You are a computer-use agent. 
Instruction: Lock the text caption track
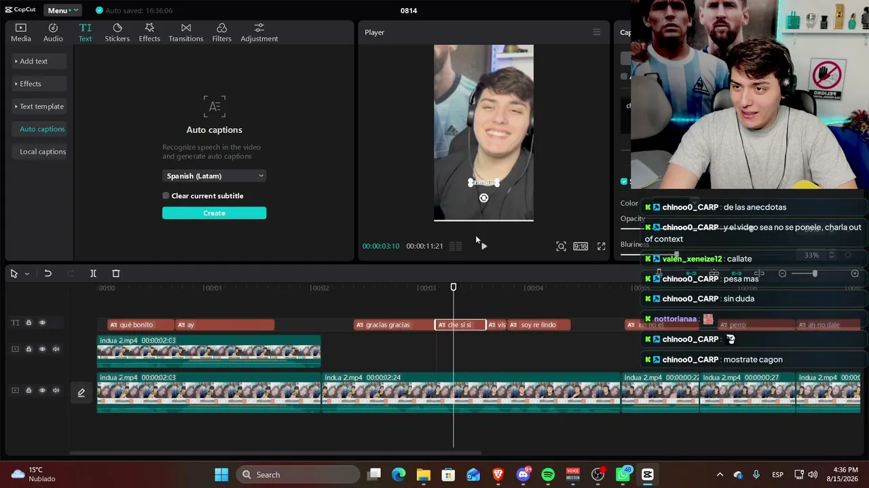click(x=29, y=323)
